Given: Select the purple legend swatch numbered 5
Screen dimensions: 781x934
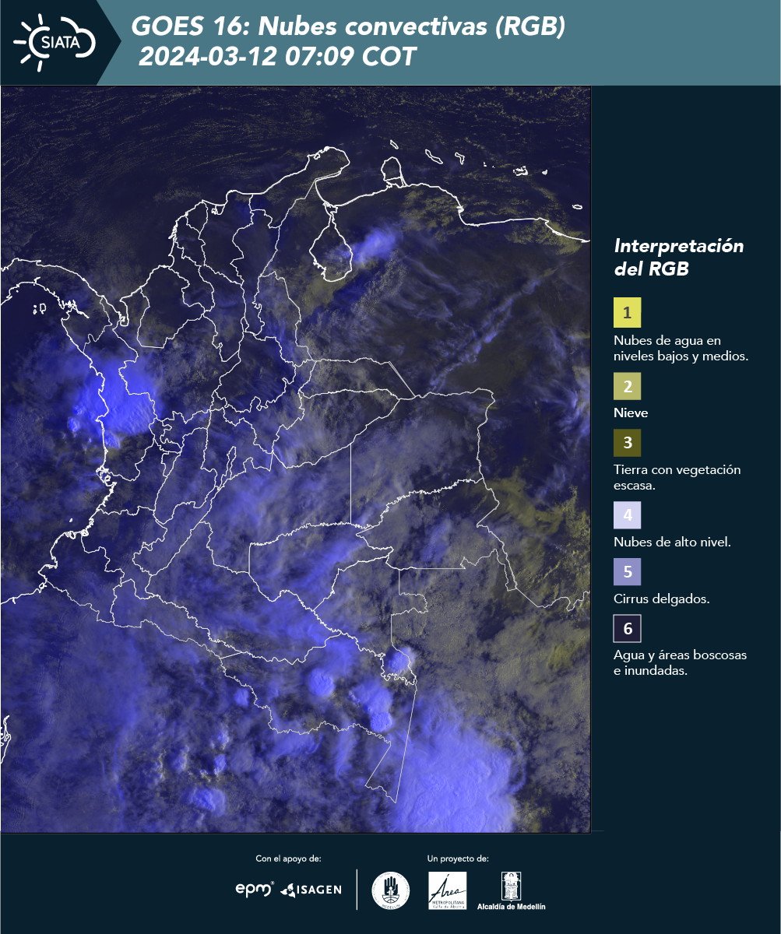Looking at the screenshot, I should coord(627,572).
